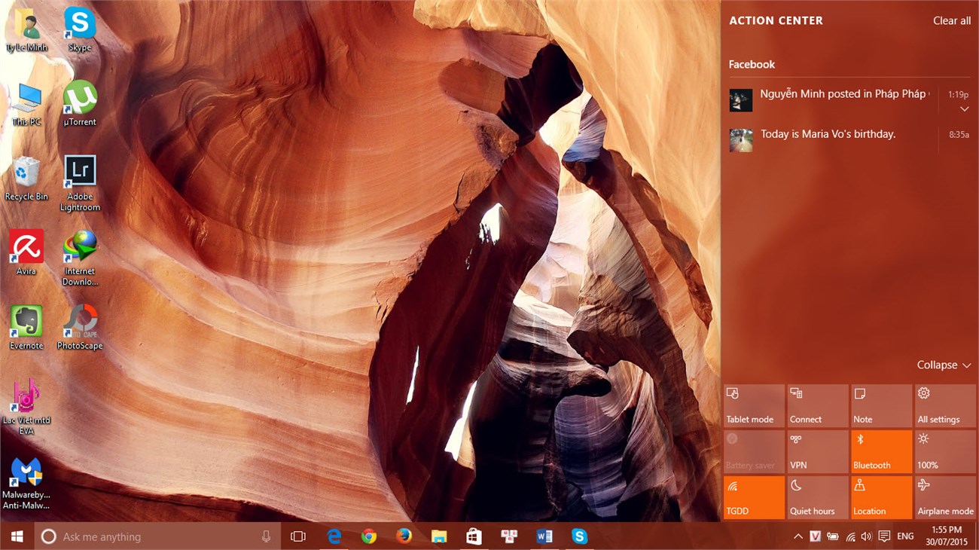Open the Skype desktop shortcut

[80, 30]
